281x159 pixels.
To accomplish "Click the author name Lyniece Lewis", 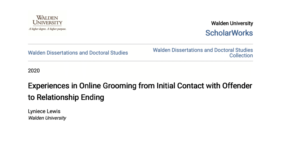I will click(x=44, y=111).
